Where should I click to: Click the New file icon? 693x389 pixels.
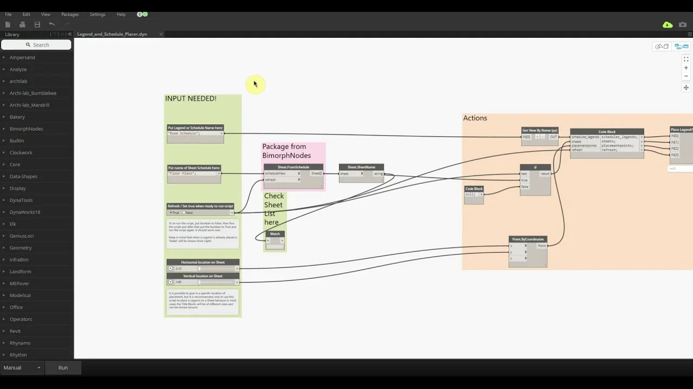[x=8, y=24]
